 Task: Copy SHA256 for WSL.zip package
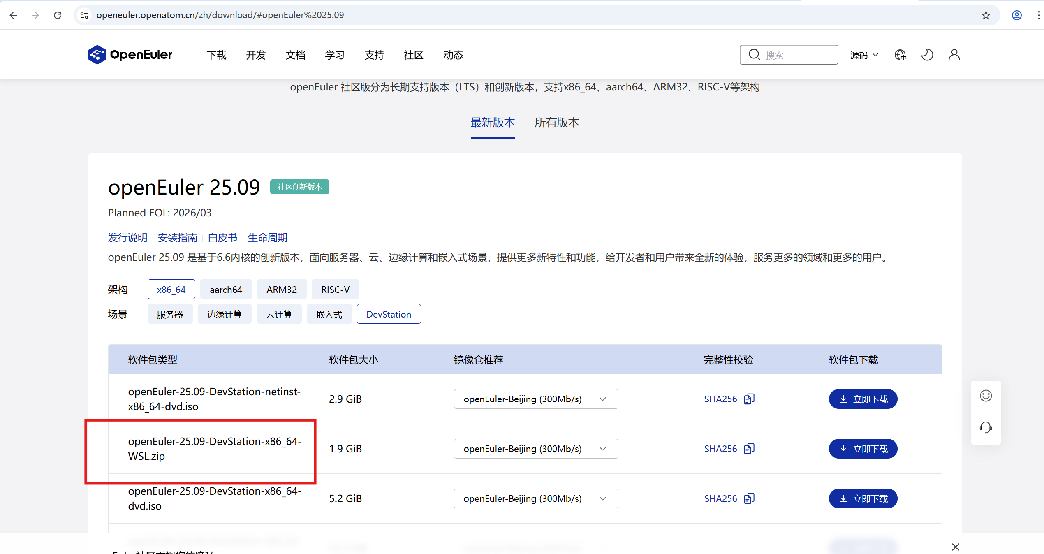pos(749,449)
